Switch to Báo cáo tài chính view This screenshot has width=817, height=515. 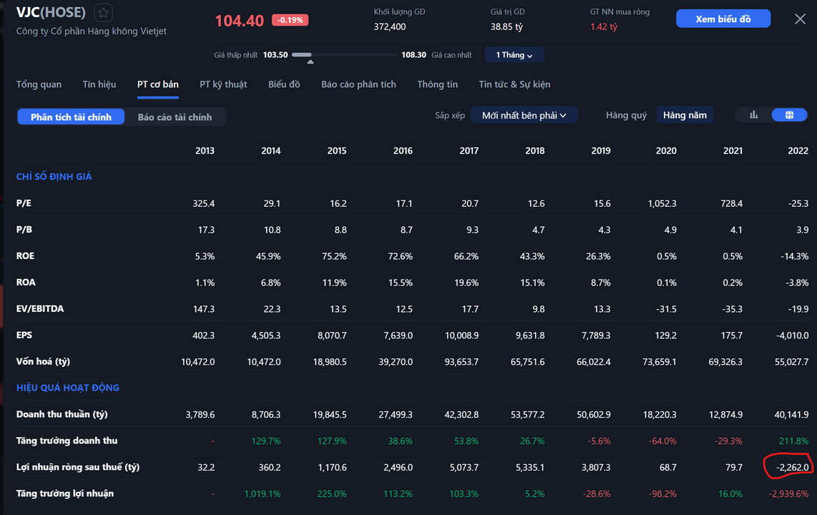pyautogui.click(x=175, y=117)
